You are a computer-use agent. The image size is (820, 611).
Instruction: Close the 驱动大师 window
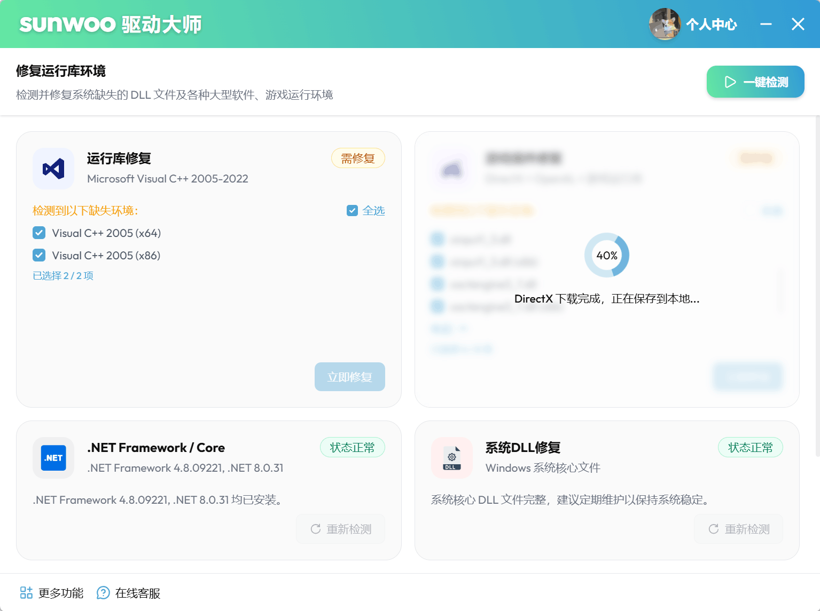[798, 24]
